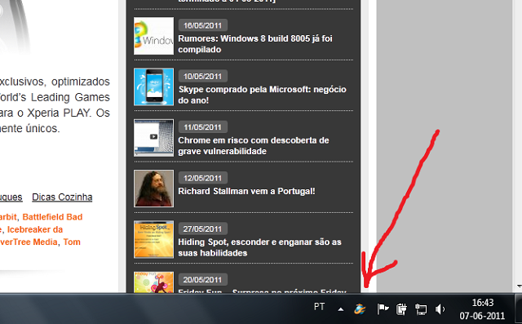Open the Skype phone thumbnail image
The image size is (522, 324).
(x=153, y=87)
